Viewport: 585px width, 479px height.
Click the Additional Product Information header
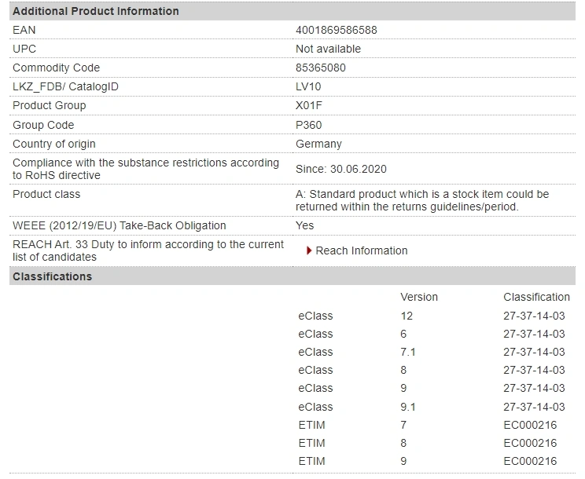[292, 11]
